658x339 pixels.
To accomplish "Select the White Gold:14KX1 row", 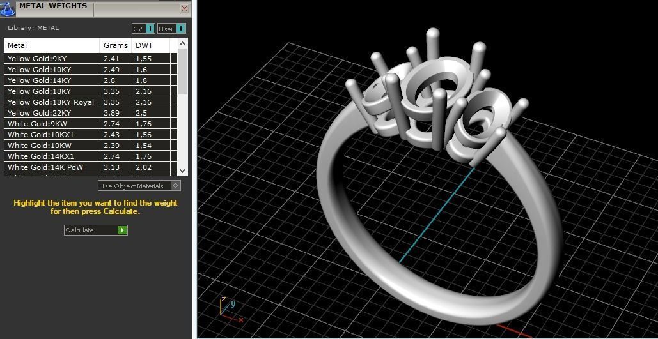I will [x=91, y=156].
